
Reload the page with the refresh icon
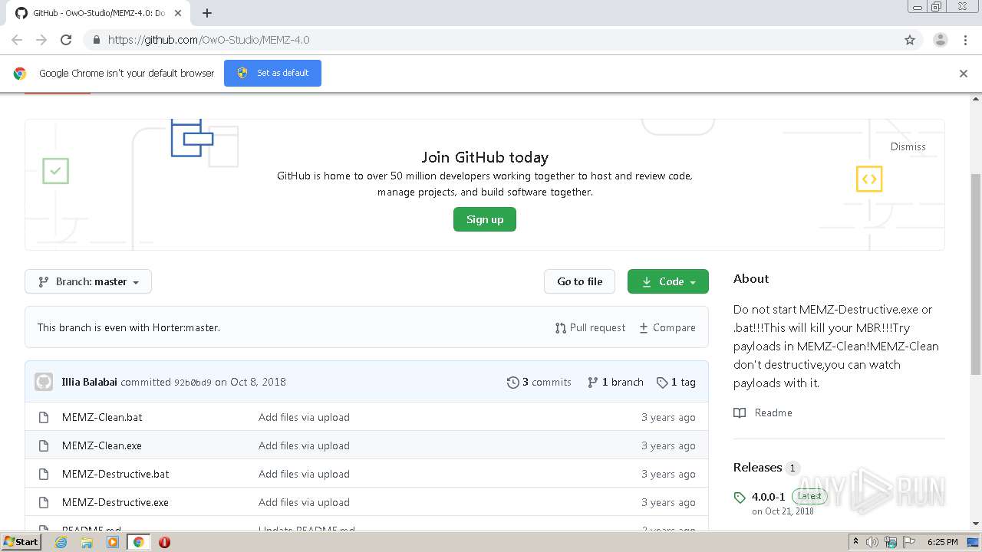[66, 40]
